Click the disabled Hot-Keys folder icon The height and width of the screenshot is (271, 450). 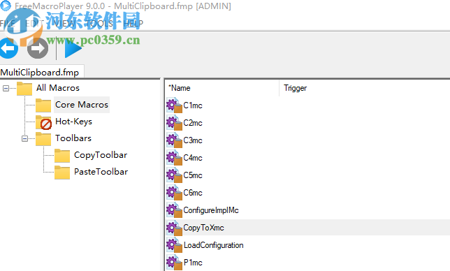[43, 122]
